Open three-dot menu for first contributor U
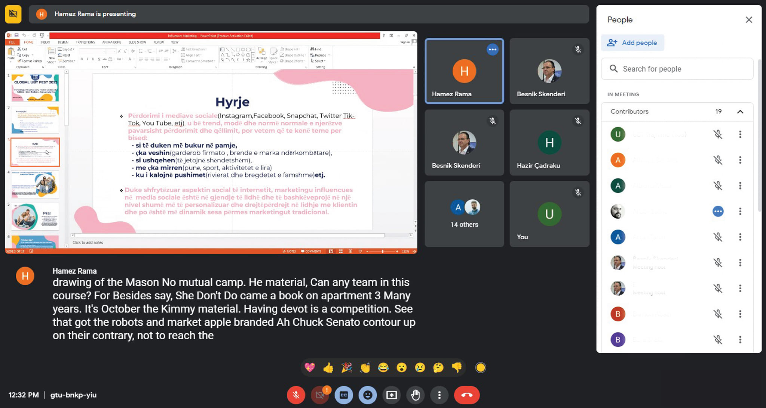The width and height of the screenshot is (766, 408). (x=740, y=134)
